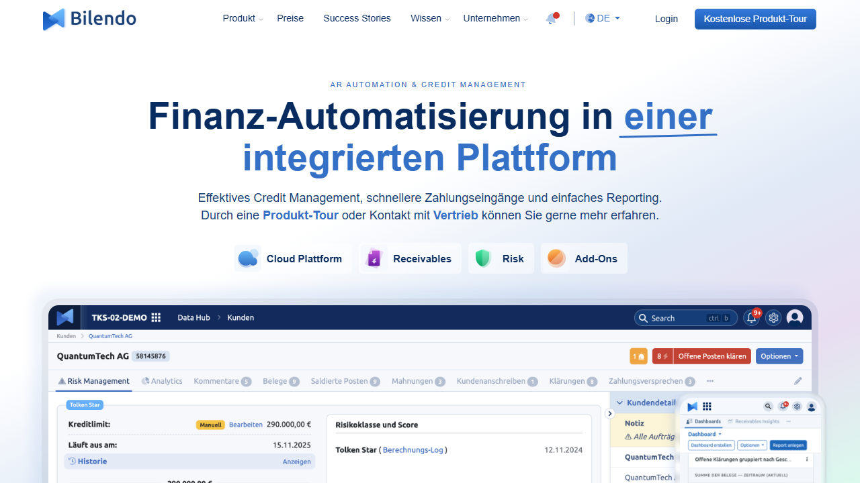Click the Risk Management warning triangle icon

[x=62, y=381]
